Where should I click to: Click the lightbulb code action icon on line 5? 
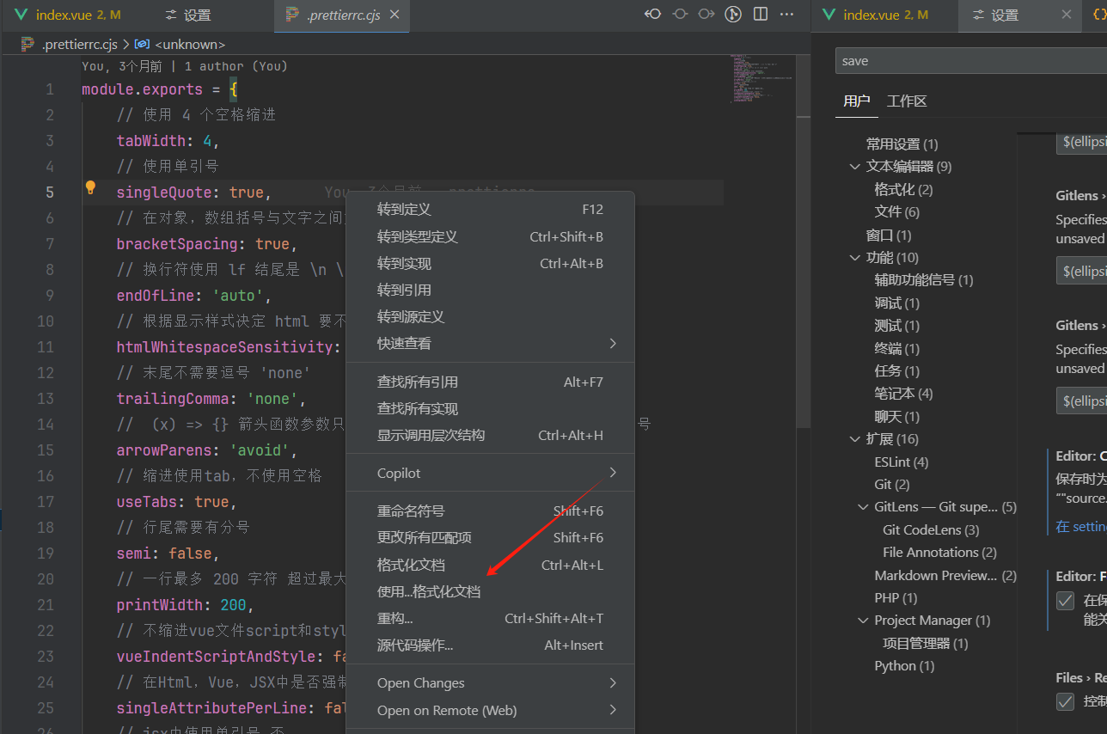tap(90, 188)
